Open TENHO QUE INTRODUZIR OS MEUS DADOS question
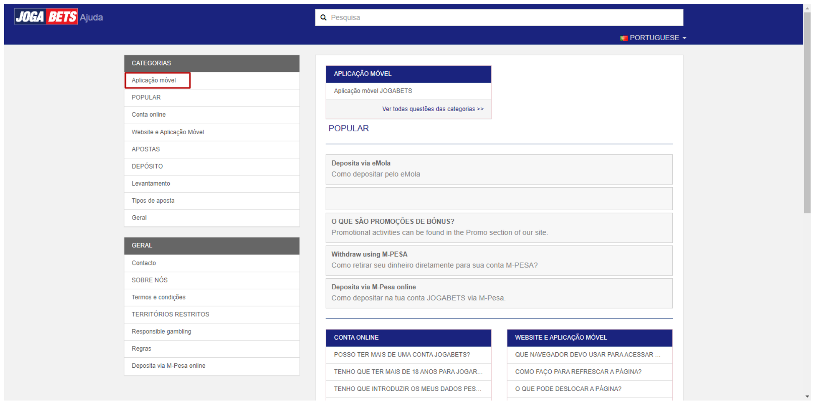The image size is (815, 404). [x=408, y=389]
